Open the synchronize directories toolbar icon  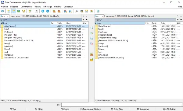point(87,11)
